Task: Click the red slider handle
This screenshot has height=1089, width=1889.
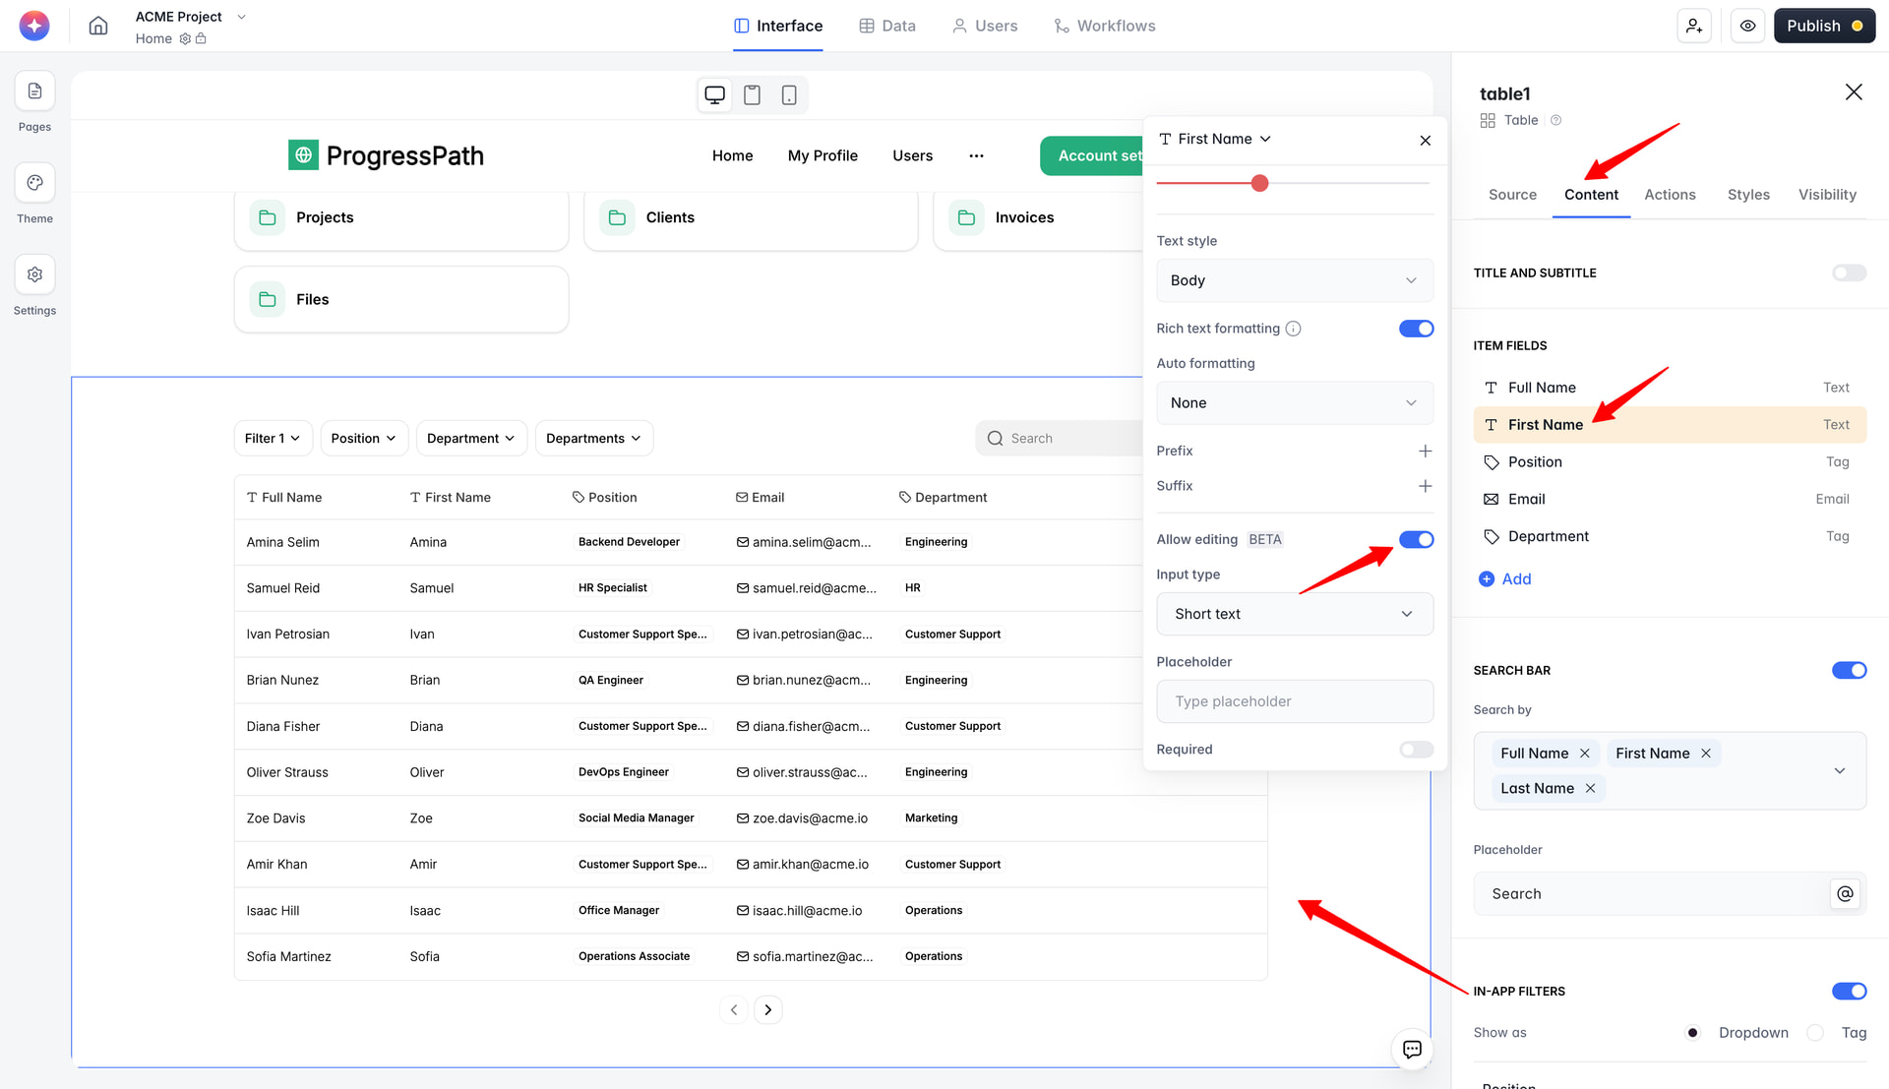Action: pos(1259,183)
